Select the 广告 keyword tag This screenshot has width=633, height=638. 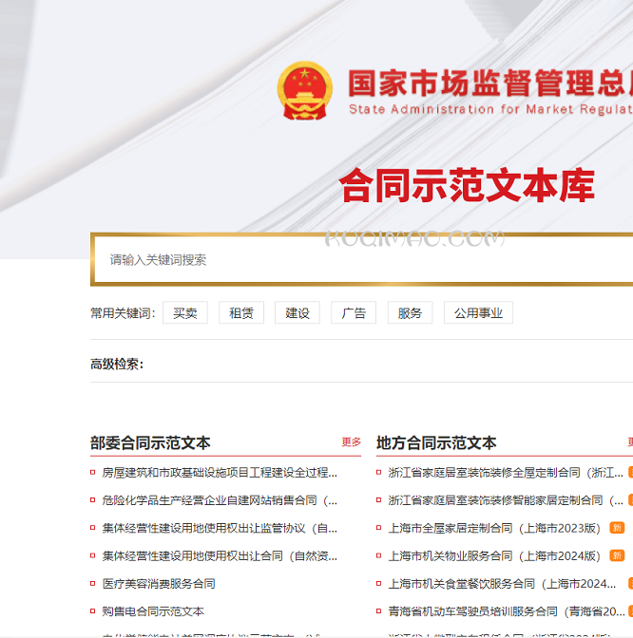coord(354,313)
